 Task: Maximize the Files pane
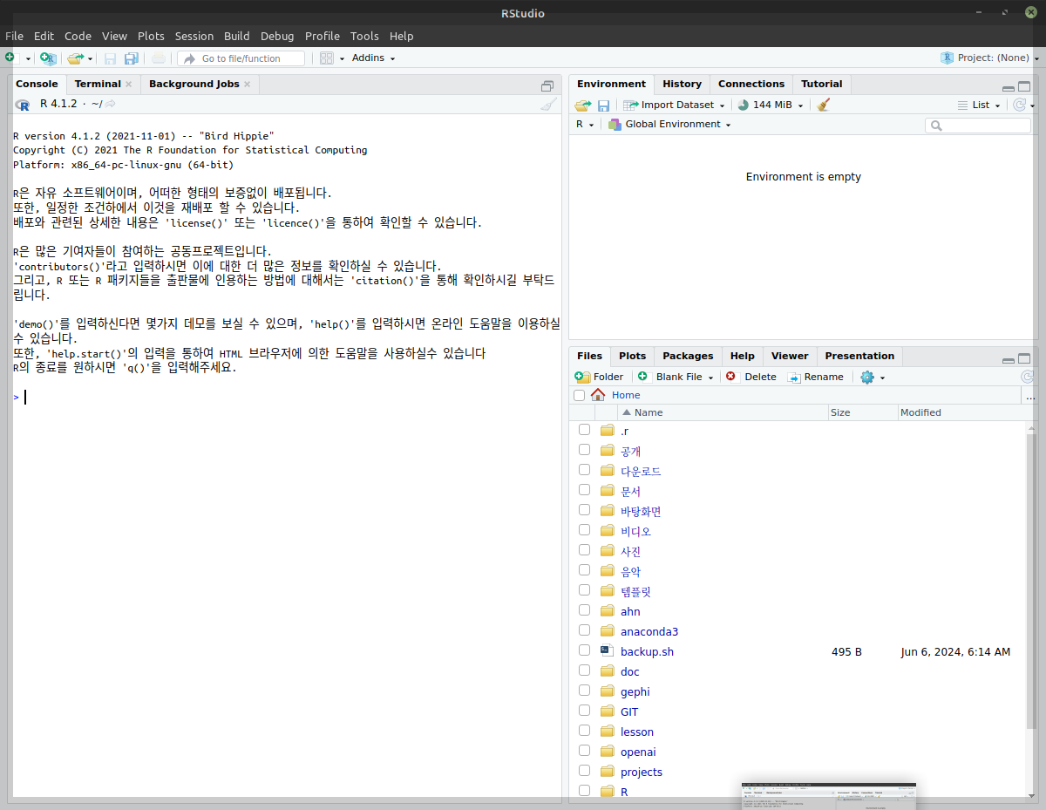[1024, 358]
